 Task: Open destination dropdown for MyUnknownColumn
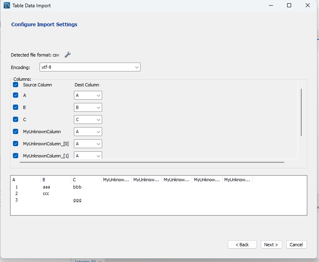pos(88,132)
